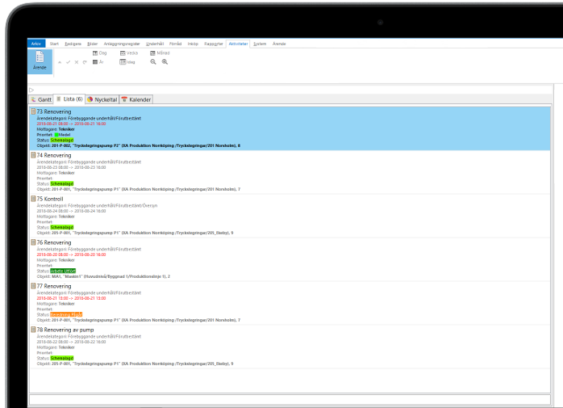Select the 77 Renovering title
563x408 pixels.
tap(54, 286)
